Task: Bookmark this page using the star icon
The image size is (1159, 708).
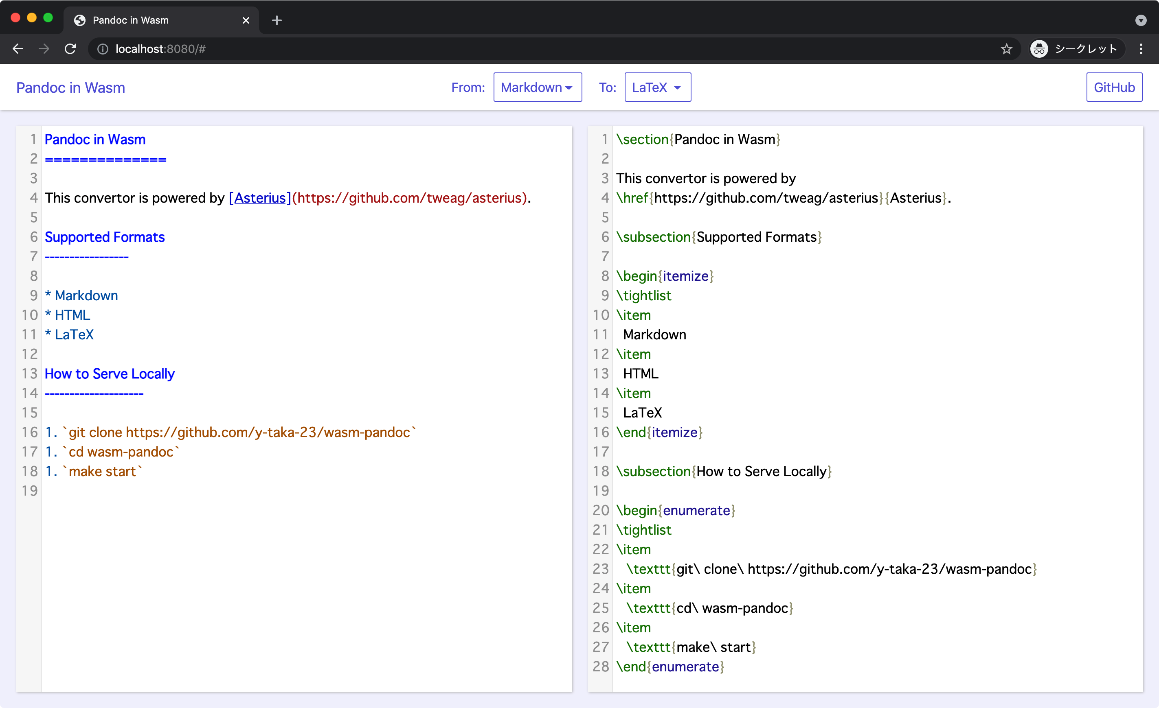Action: 1006,49
